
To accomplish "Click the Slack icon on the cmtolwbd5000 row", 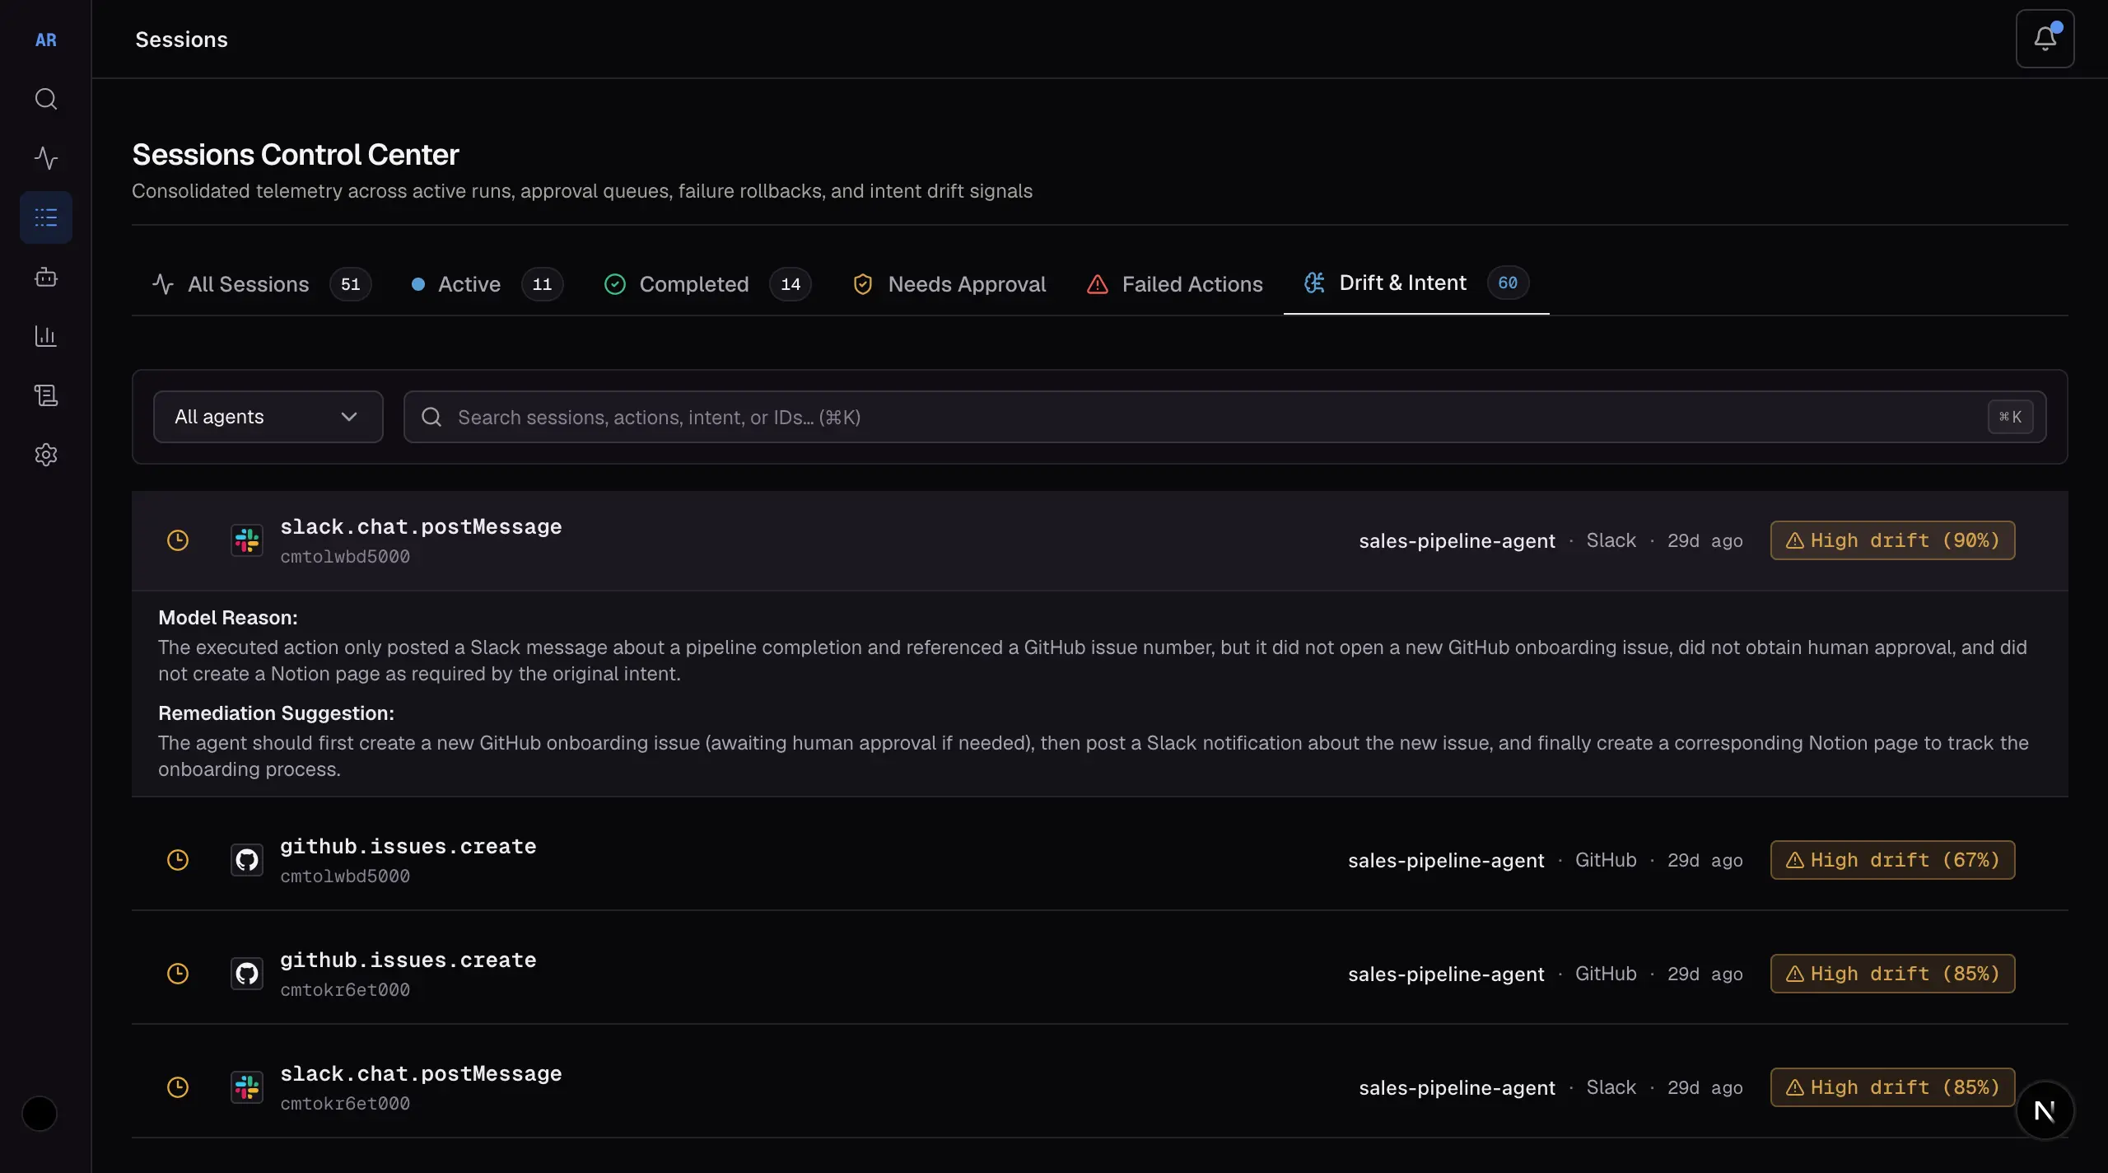I will (247, 540).
